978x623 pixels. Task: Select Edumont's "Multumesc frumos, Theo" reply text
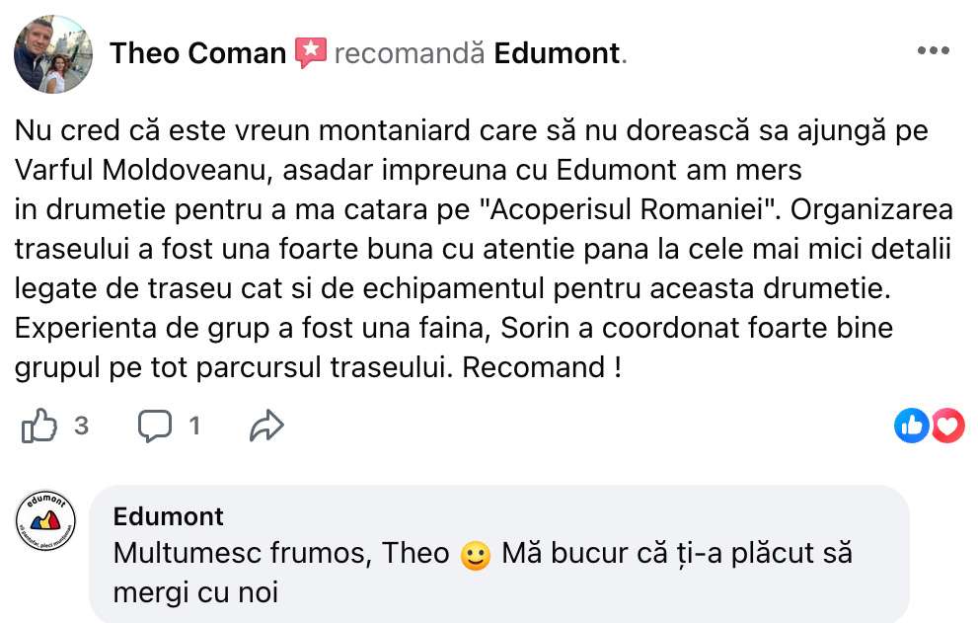click(x=282, y=554)
